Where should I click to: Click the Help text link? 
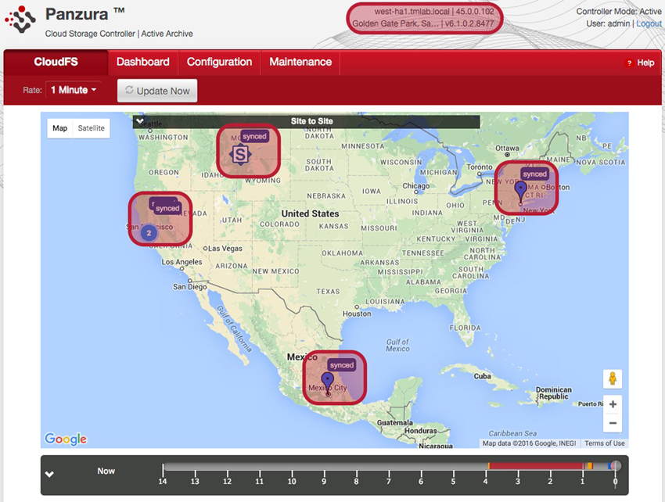pos(645,63)
